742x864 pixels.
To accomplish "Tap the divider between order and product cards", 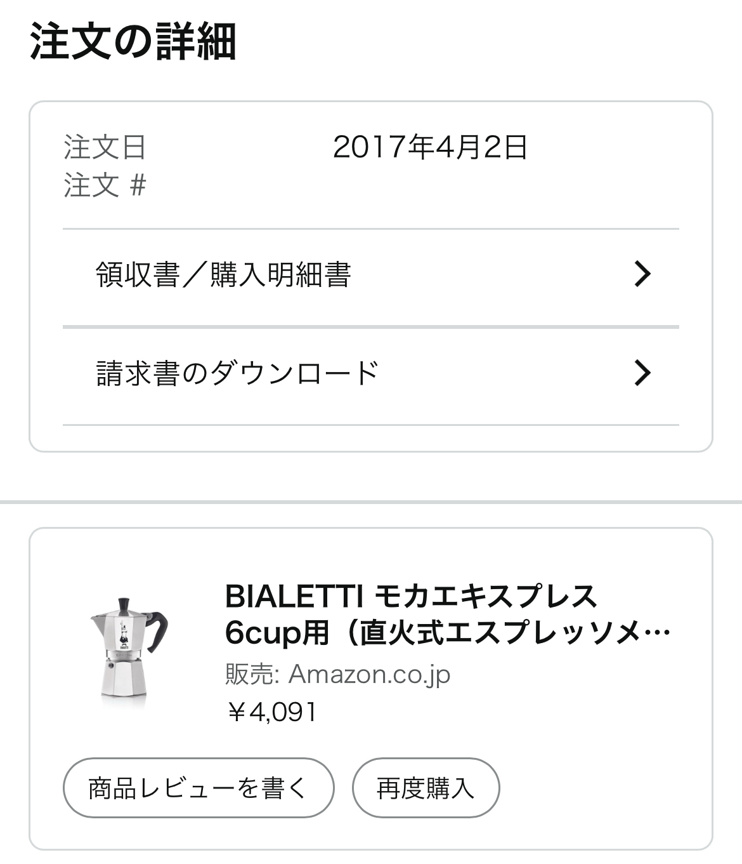I will click(x=371, y=502).
